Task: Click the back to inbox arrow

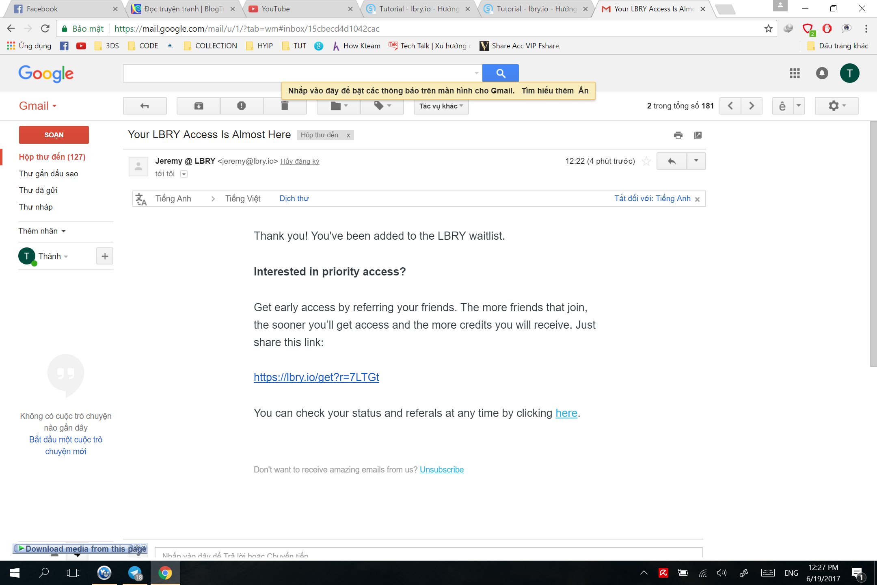Action: tap(145, 106)
